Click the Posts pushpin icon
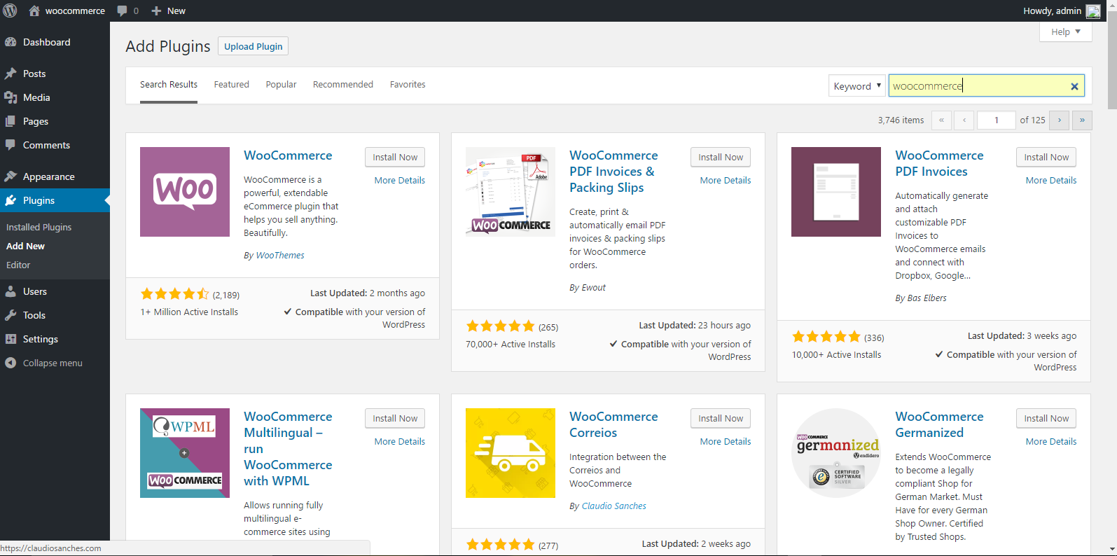This screenshot has width=1117, height=556. tap(11, 74)
